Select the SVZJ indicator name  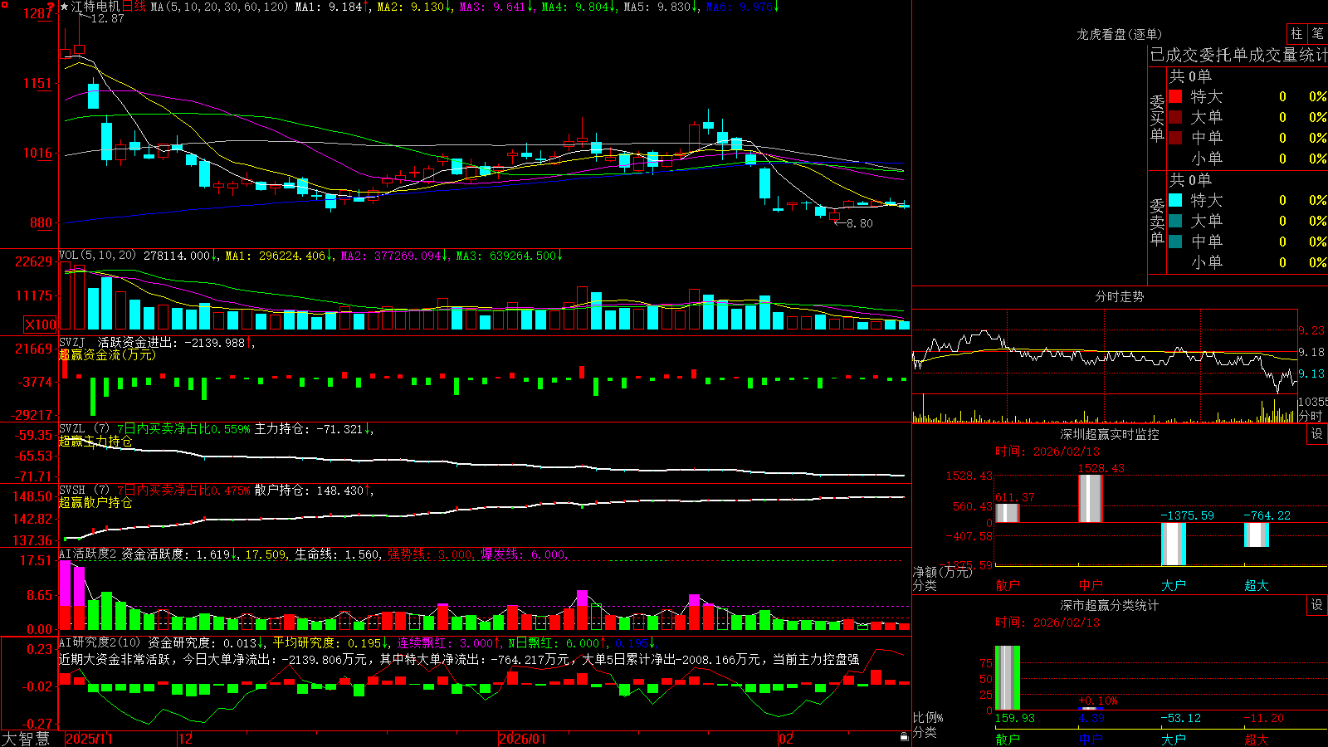point(72,342)
